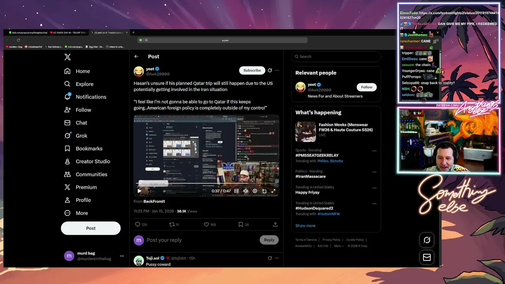Subscribe to yeet
This screenshot has height=284, width=505.
(x=252, y=70)
